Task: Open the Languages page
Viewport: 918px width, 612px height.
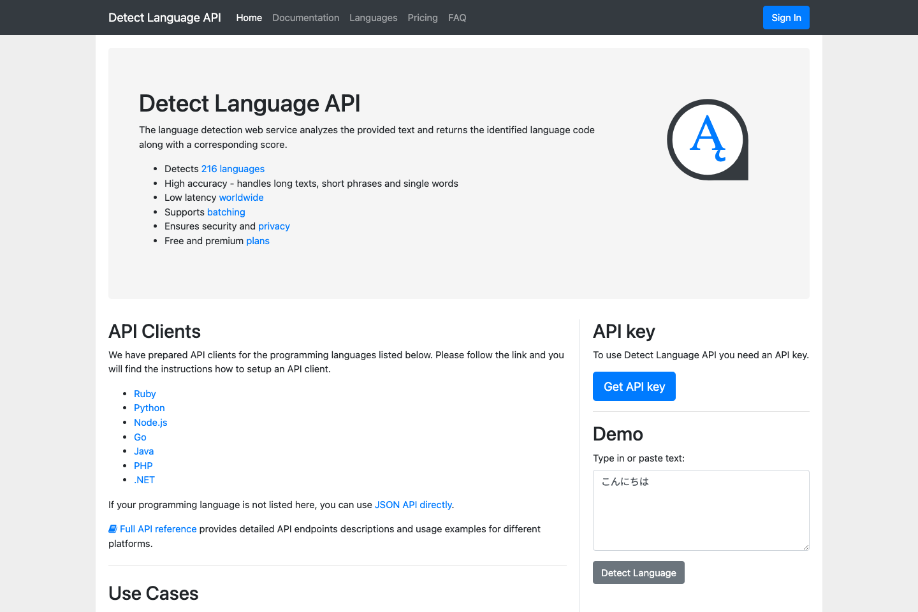Action: 373,17
